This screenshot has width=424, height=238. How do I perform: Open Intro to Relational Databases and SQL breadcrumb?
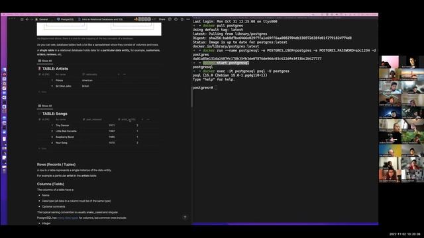point(101,19)
